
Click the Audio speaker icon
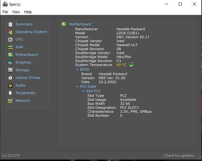click(10, 86)
